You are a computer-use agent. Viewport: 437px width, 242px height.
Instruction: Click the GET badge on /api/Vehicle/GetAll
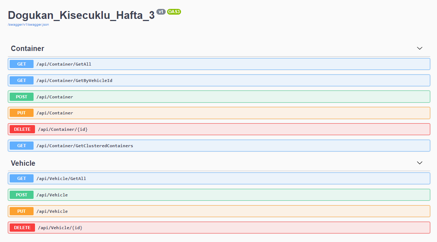pyautogui.click(x=21, y=178)
